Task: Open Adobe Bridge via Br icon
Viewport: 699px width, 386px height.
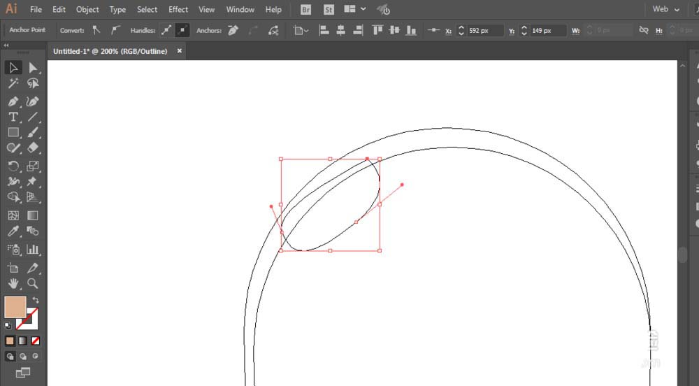Action: point(306,9)
